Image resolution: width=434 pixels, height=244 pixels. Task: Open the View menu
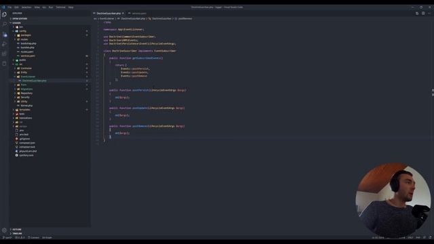pos(37,7)
